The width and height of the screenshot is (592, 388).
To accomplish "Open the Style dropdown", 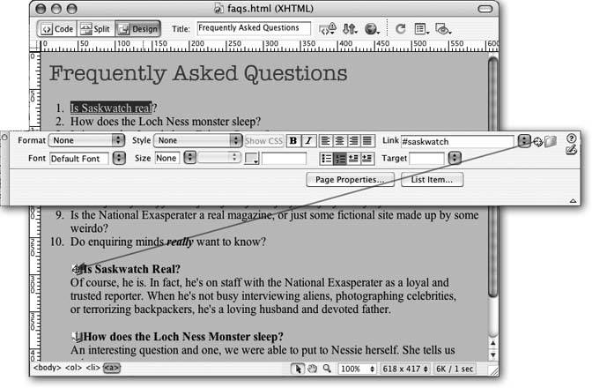I will pyautogui.click(x=198, y=140).
